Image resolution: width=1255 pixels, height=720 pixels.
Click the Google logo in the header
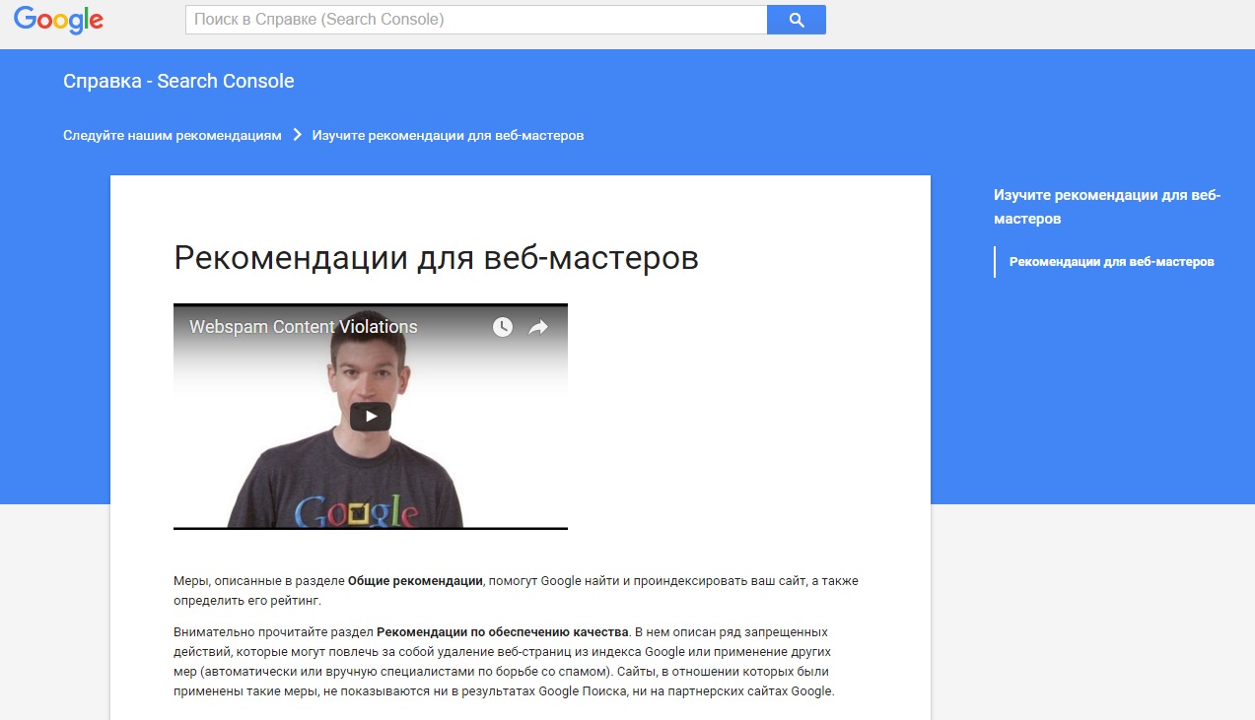58,20
